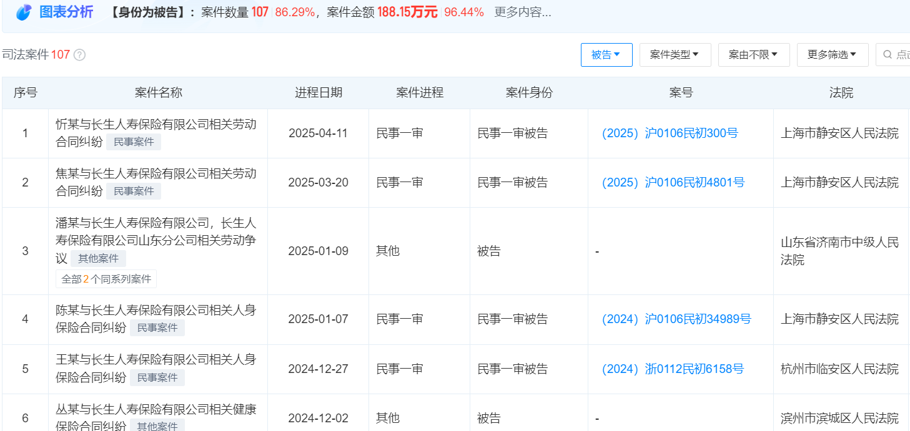Click the 案件进程 column header
This screenshot has width=910, height=431.
pyautogui.click(x=420, y=93)
